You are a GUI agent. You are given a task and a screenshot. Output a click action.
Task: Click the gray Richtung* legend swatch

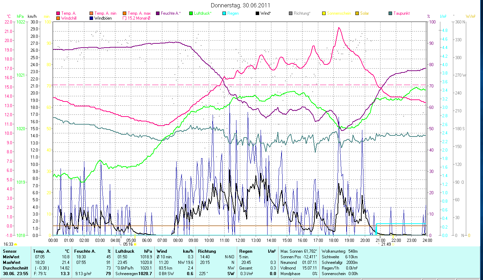291,13
